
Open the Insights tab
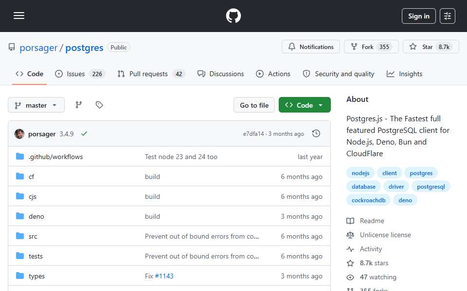click(x=404, y=74)
